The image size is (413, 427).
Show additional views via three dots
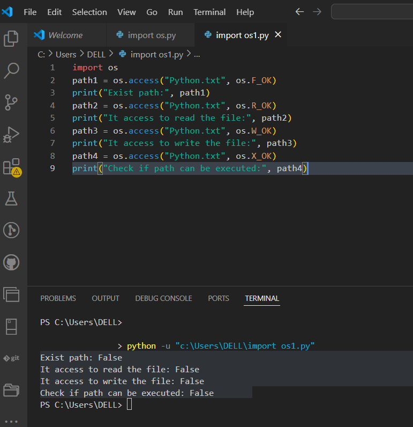point(11,421)
